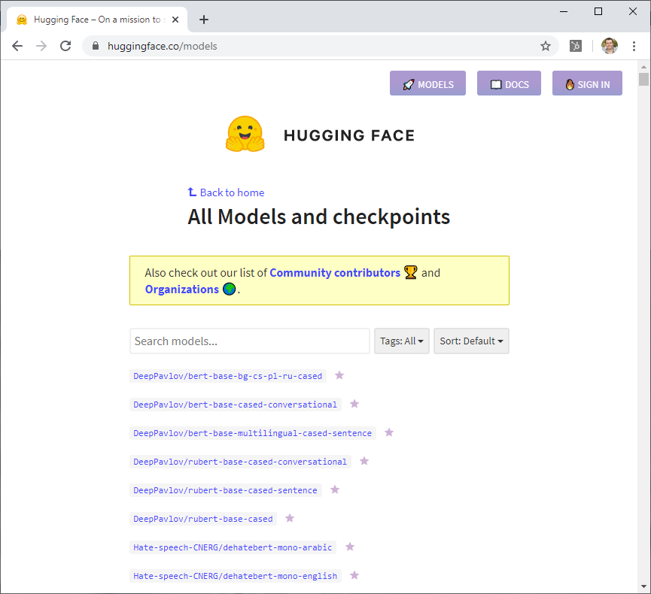Screen dimensions: 651x594
Task: Open DeepPavlov/bert-base-bg-cs-pl-ru-cased model link
Action: (227, 376)
